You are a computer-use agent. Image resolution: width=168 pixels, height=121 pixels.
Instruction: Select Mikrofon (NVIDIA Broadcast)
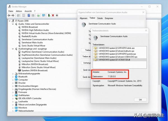coord(35,64)
